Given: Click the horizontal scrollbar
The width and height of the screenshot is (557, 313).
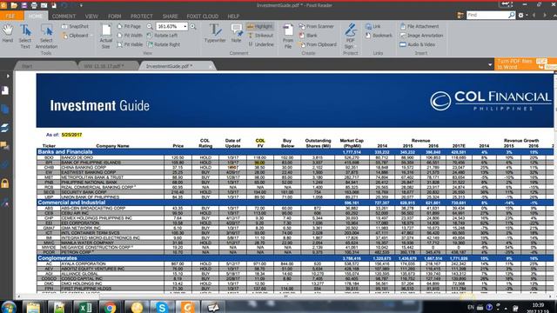Looking at the screenshot, I should coord(285,296).
